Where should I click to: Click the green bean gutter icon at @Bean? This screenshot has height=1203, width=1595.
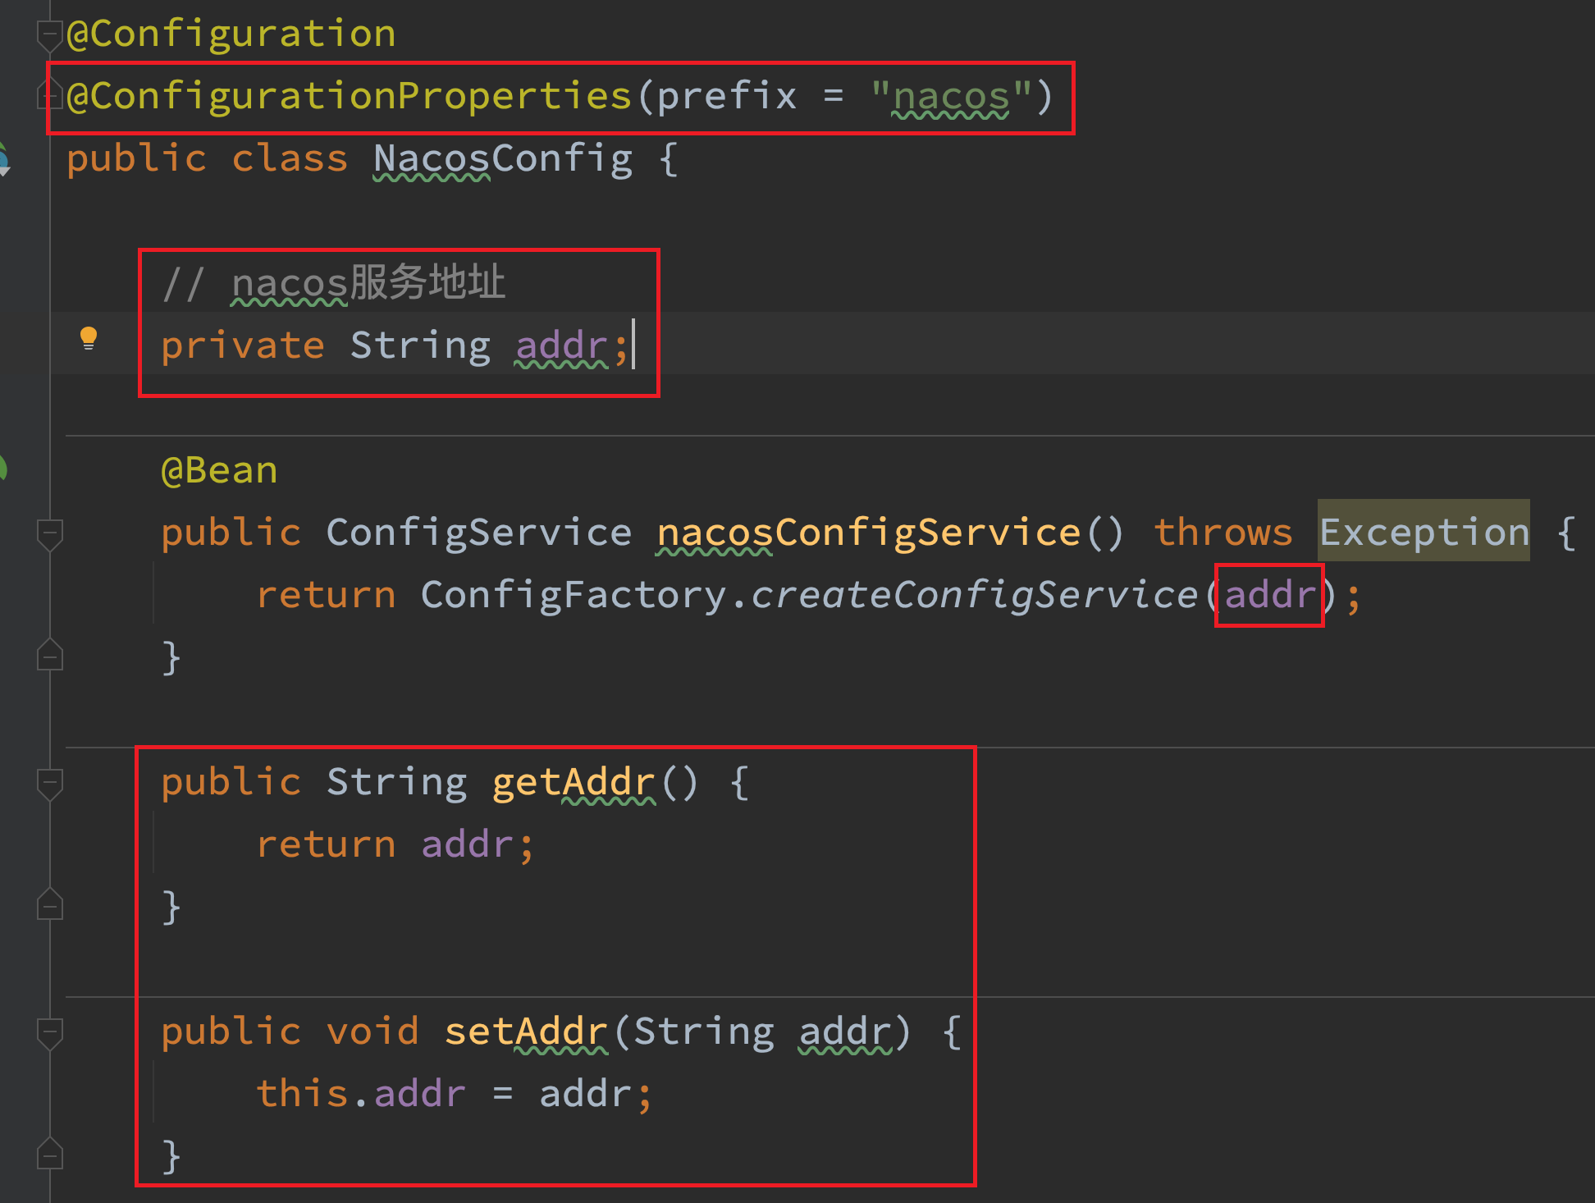pos(2,468)
